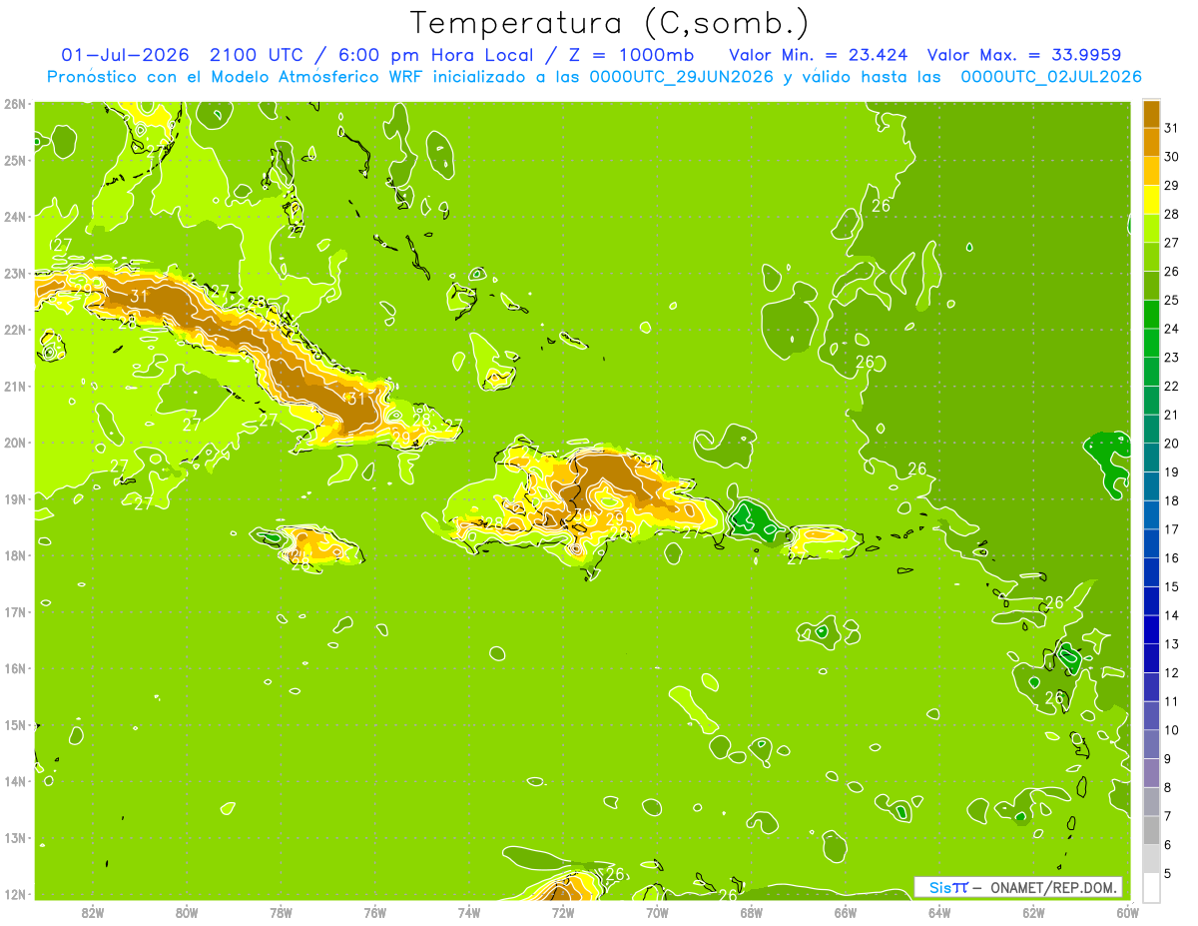1198x926 pixels.
Task: Click legend swatch between 30 and 31
Action: point(1150,142)
